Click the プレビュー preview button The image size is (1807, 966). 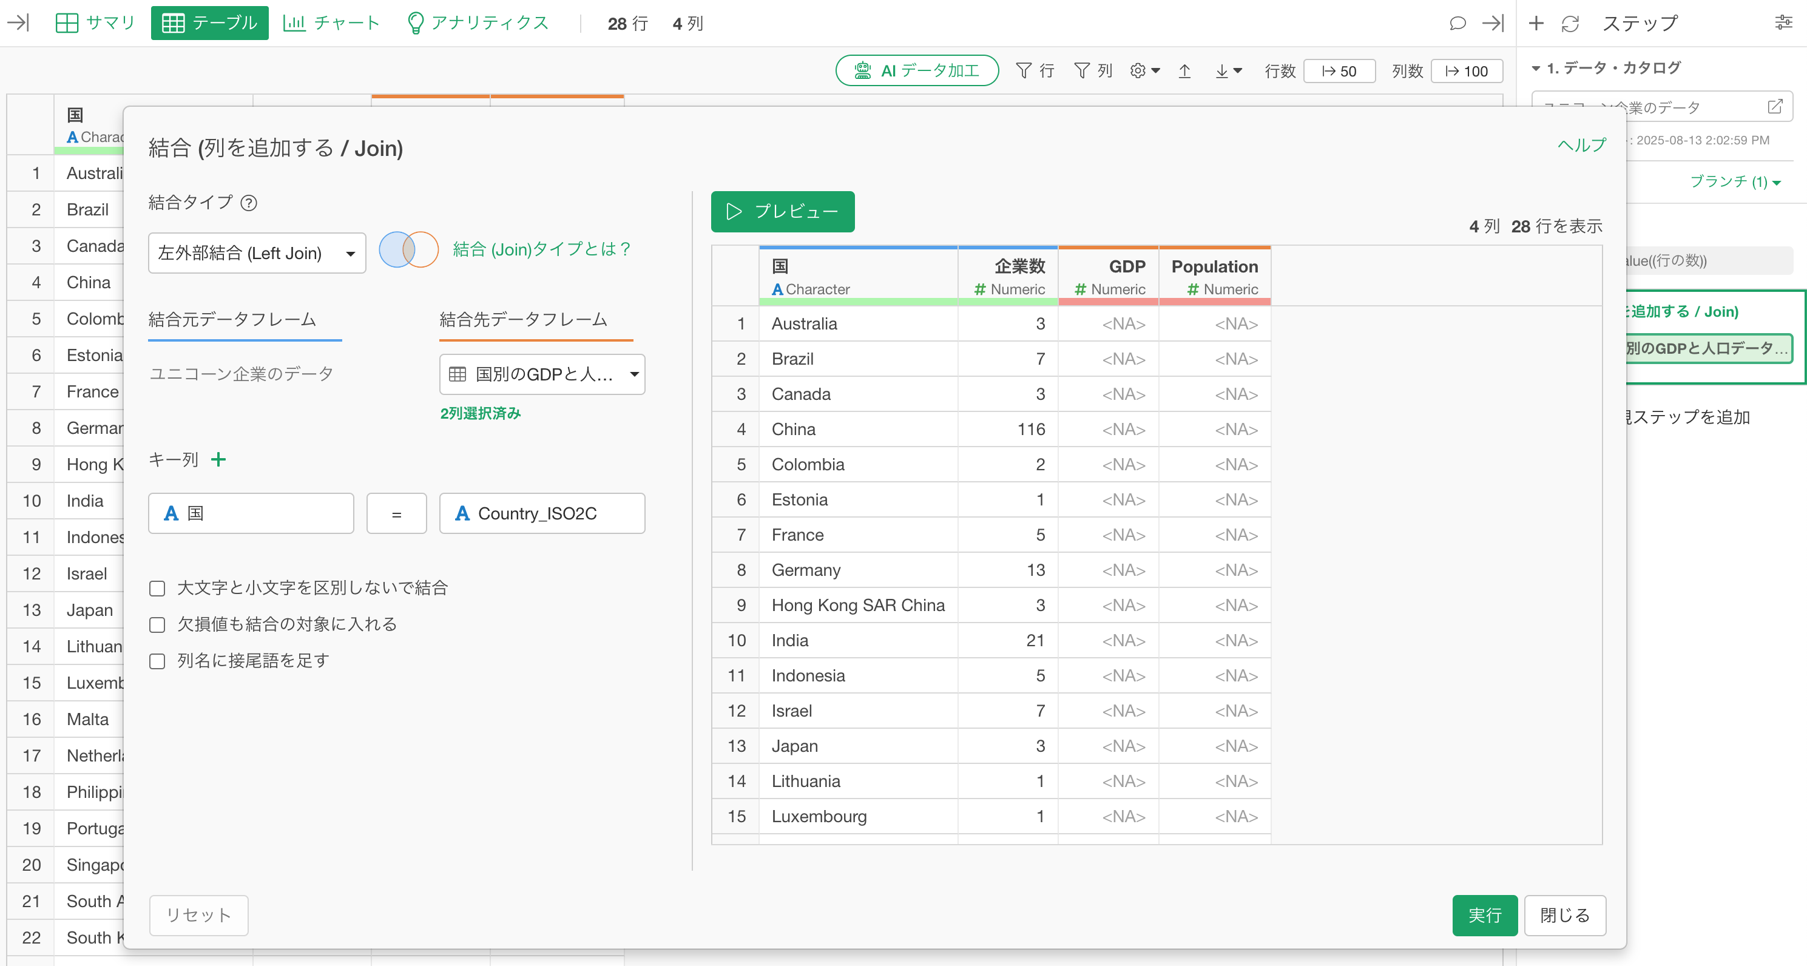tap(783, 211)
